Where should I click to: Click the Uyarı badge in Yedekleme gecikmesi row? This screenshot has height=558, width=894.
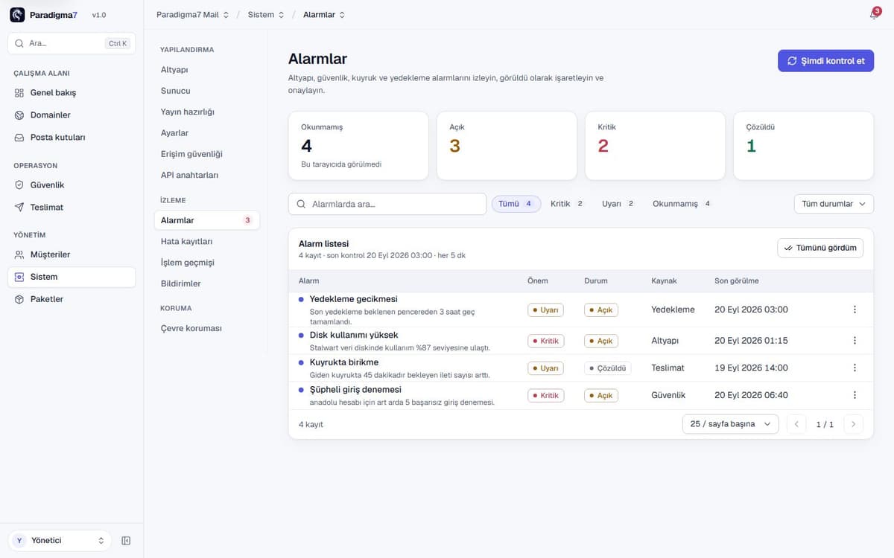546,310
